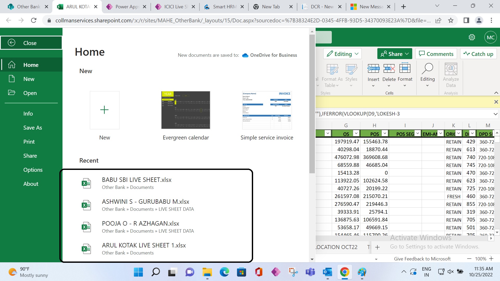Expand the formula bar
Screen dimensions: 500x281
(495, 114)
